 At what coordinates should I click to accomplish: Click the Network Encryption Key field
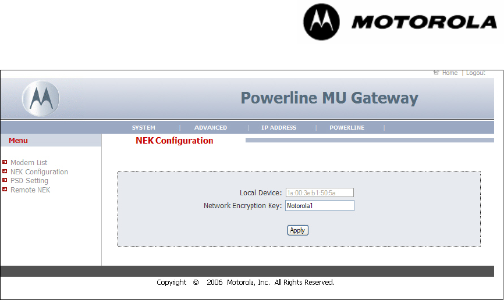(320, 206)
